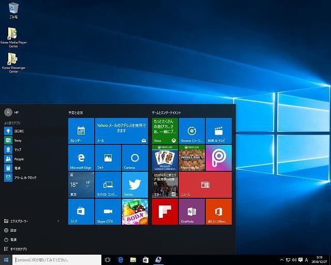Open the Skype video tile
Viewport: 331px width, 265px height.
(x=108, y=212)
